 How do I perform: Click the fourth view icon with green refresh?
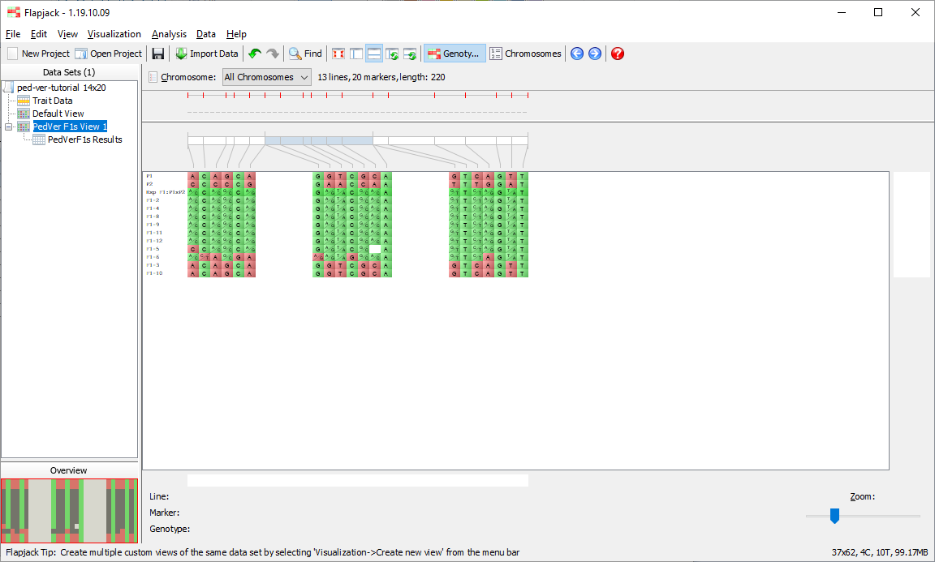coord(392,54)
